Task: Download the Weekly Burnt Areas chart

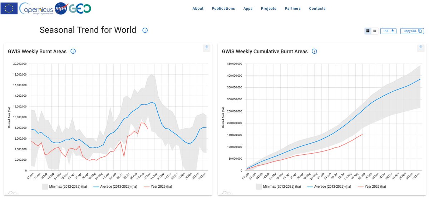Action: [207, 48]
